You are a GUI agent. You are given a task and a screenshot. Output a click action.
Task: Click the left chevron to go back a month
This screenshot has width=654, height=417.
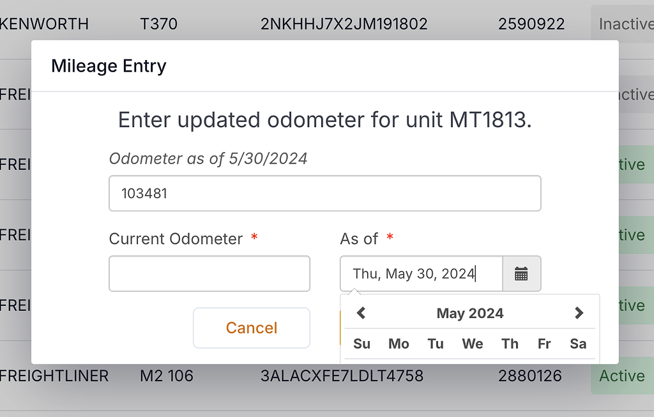coord(361,313)
